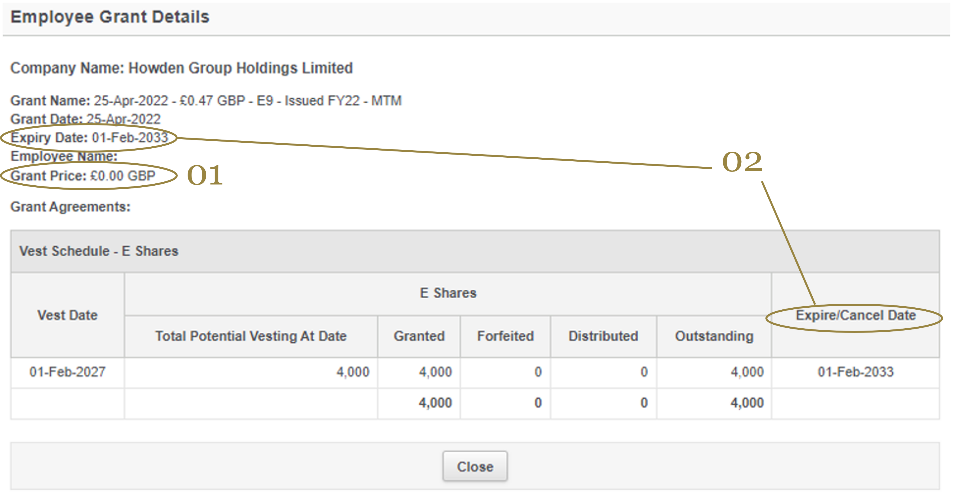Select the Company Name Howden Group line

181,68
